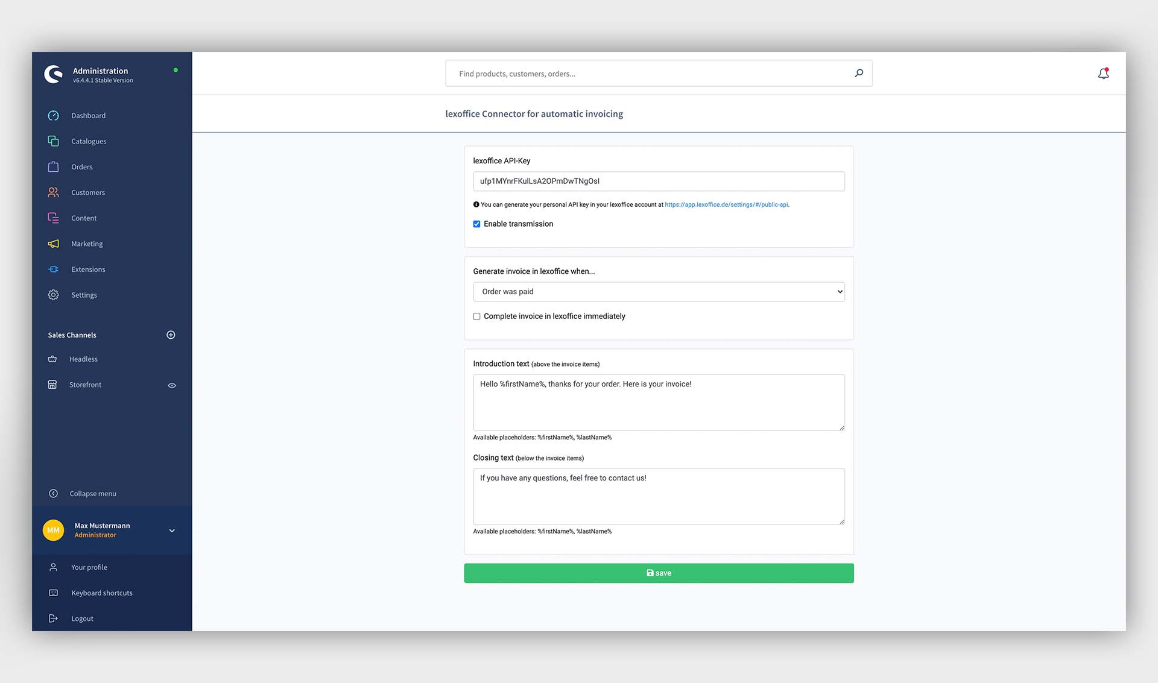1158x683 pixels.
Task: Open the lexoffice public-api settings link
Action: 726,205
